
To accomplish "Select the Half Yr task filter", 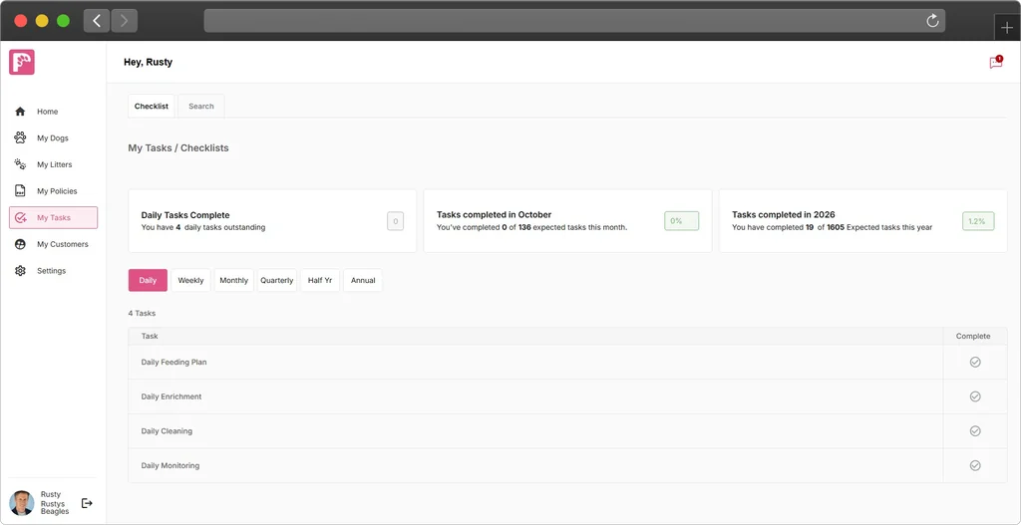I will [x=320, y=280].
